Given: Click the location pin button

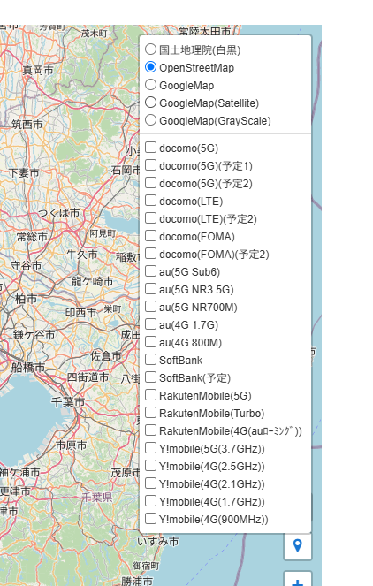Looking at the screenshot, I should (x=298, y=545).
